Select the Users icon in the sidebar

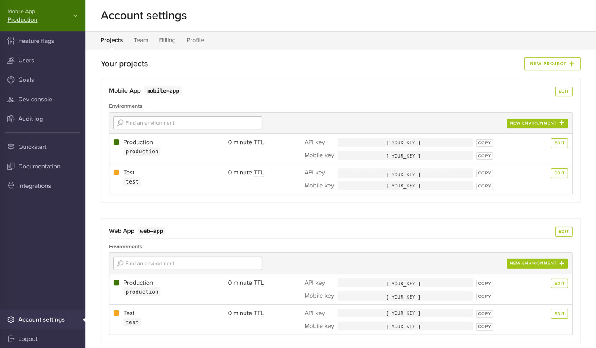click(x=11, y=60)
